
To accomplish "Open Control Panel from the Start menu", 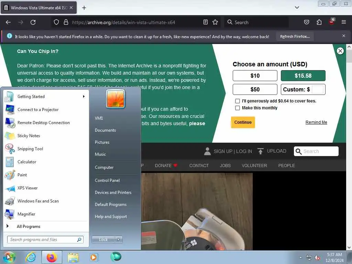I will click(x=107, y=180).
